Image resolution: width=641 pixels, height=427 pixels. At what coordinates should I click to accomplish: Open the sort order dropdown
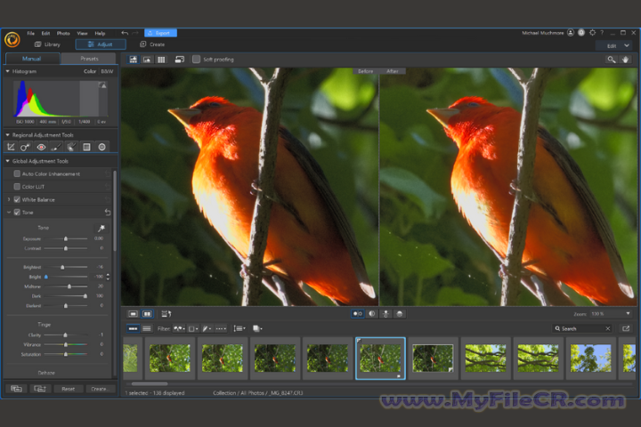[239, 328]
